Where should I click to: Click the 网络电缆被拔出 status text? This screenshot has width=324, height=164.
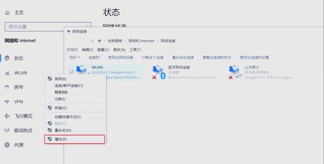[257, 72]
